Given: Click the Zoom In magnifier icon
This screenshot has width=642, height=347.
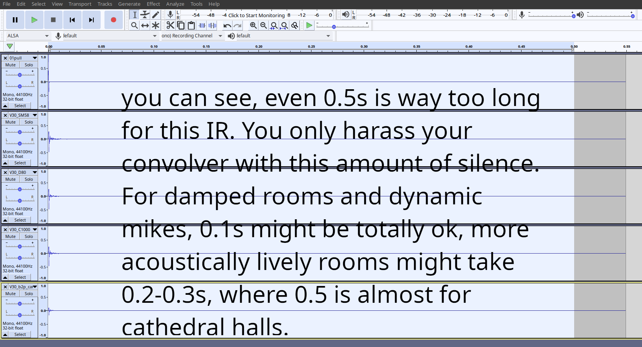Looking at the screenshot, I should pyautogui.click(x=253, y=26).
